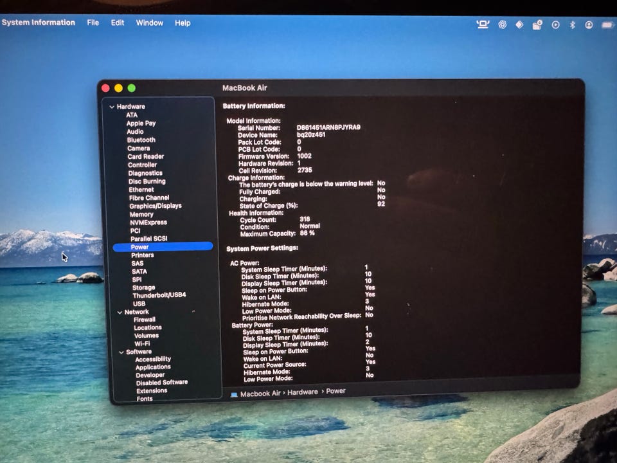Click the folder with badge menu bar icon
This screenshot has height=463, width=617.
point(537,25)
